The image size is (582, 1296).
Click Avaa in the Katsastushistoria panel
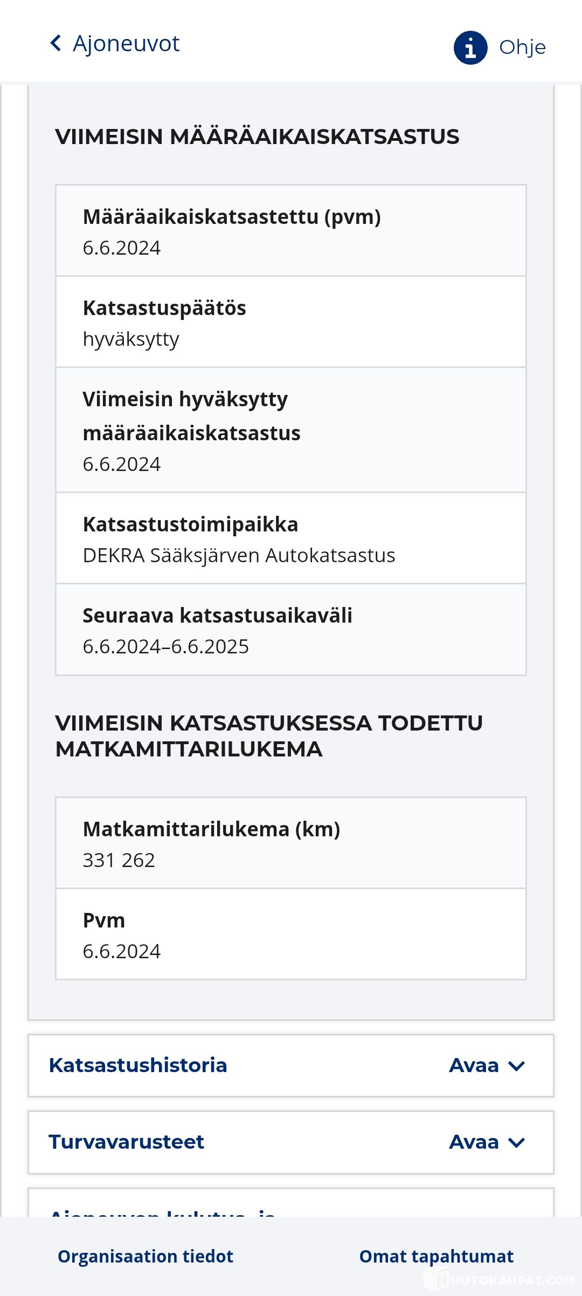(474, 1066)
